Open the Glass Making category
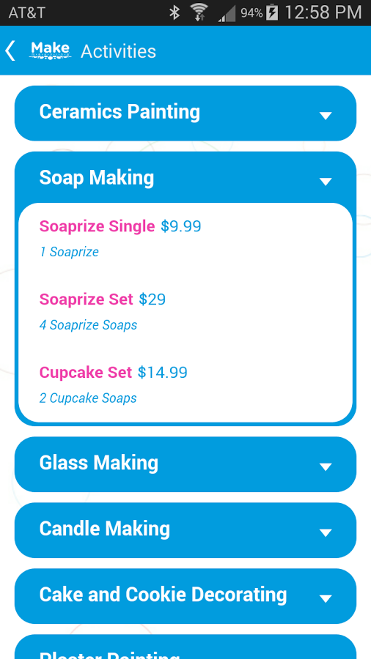 [x=185, y=464]
